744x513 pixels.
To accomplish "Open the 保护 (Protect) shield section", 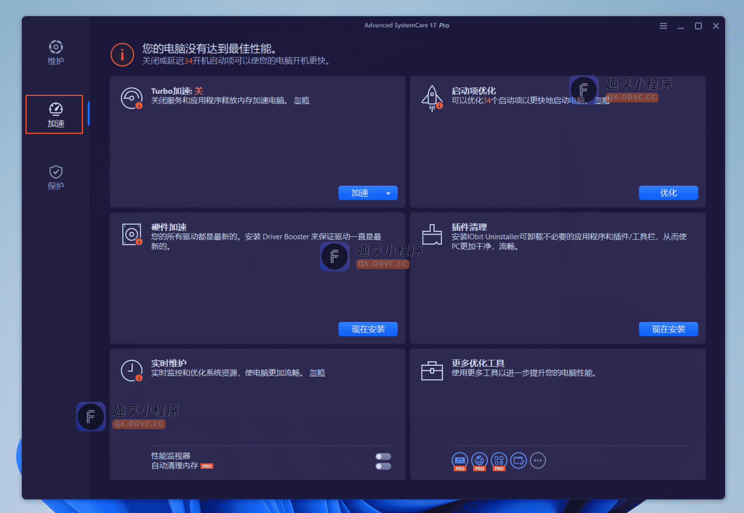I will (56, 177).
